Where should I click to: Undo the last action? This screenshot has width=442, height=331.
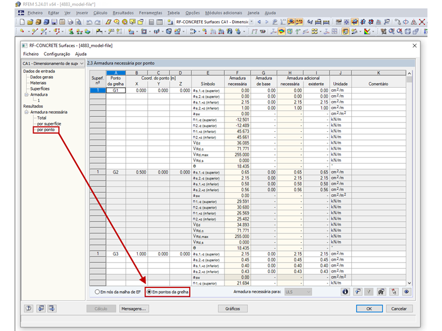89,21
